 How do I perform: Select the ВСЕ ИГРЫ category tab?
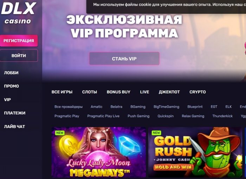(x=62, y=92)
